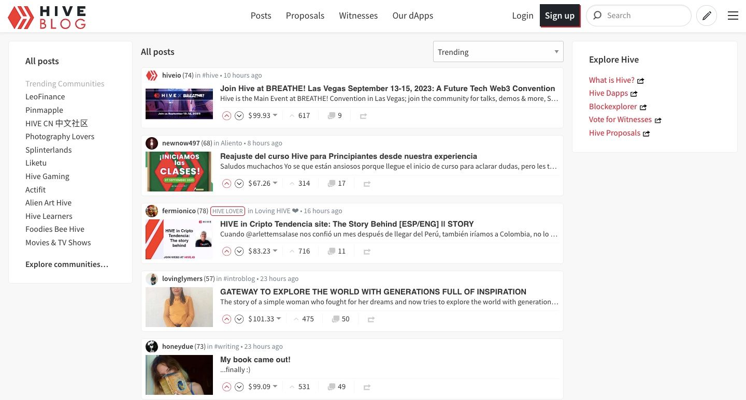Downvote the My book came out post
The height and width of the screenshot is (400, 746).
pos(239,387)
